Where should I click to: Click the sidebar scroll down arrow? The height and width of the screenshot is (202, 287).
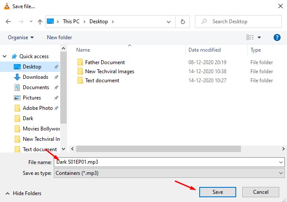pos(64,149)
